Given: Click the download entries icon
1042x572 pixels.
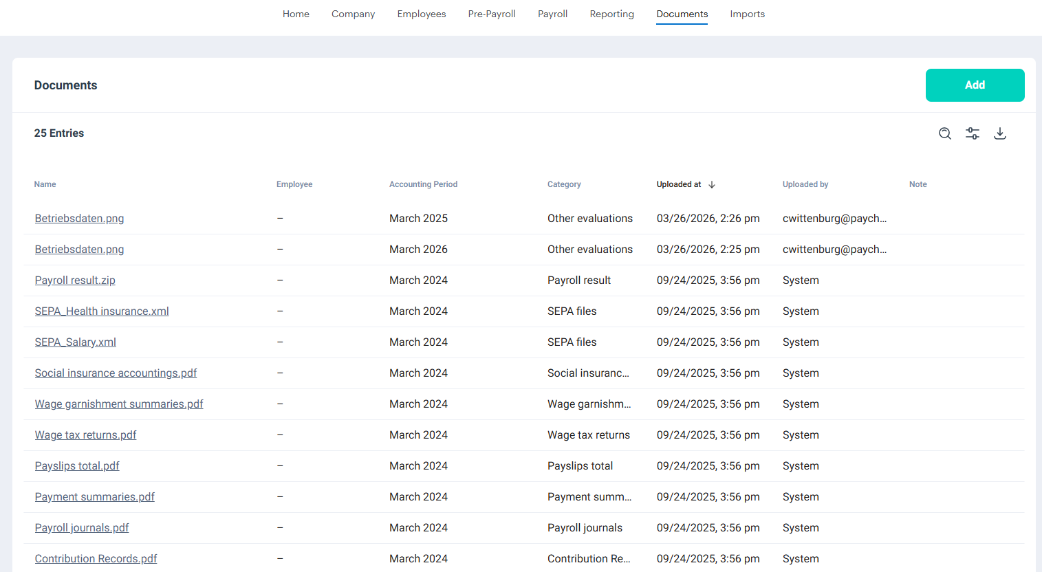Looking at the screenshot, I should tap(1000, 133).
